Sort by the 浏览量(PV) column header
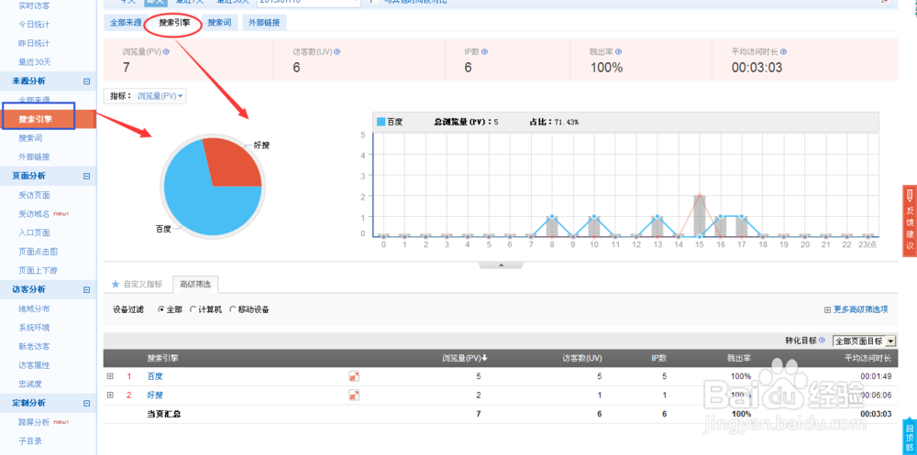Viewport: 917px width, 455px height. [x=465, y=358]
